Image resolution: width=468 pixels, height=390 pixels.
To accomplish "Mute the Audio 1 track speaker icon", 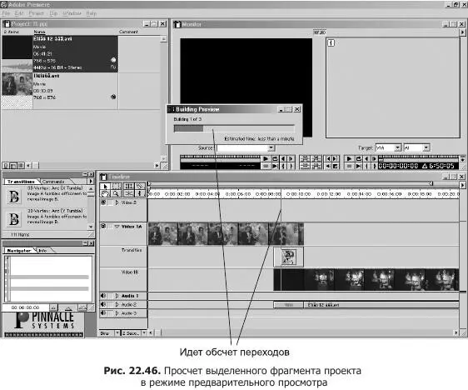I will point(103,296).
